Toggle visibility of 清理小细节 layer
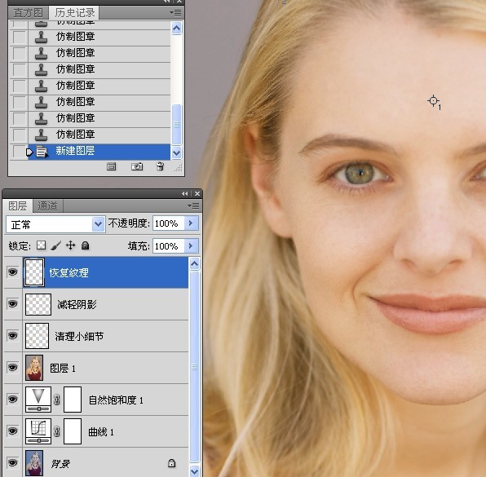Viewport: 486px width, 477px height. 13,336
